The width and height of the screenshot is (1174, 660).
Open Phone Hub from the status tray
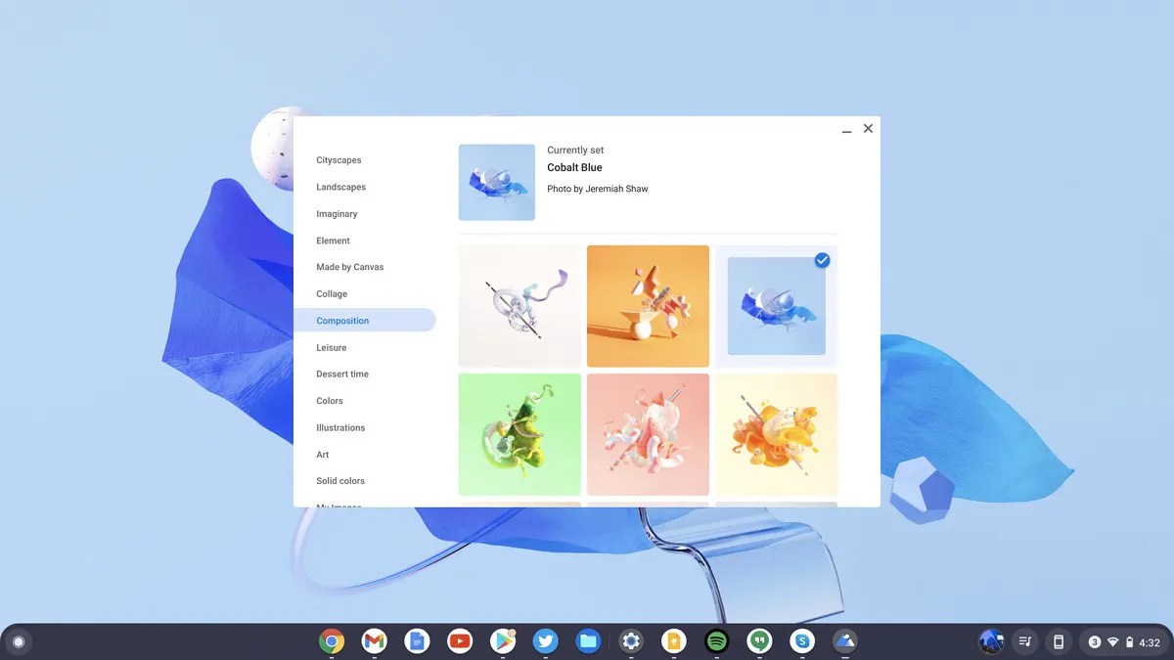coord(1059,641)
